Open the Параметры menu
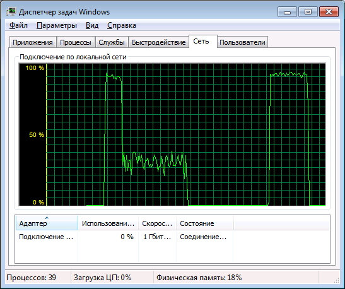Image resolution: width=345 pixels, height=289 pixels. [57, 25]
